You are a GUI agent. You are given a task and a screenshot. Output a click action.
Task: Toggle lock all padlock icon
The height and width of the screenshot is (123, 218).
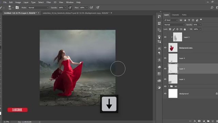click(x=185, y=29)
